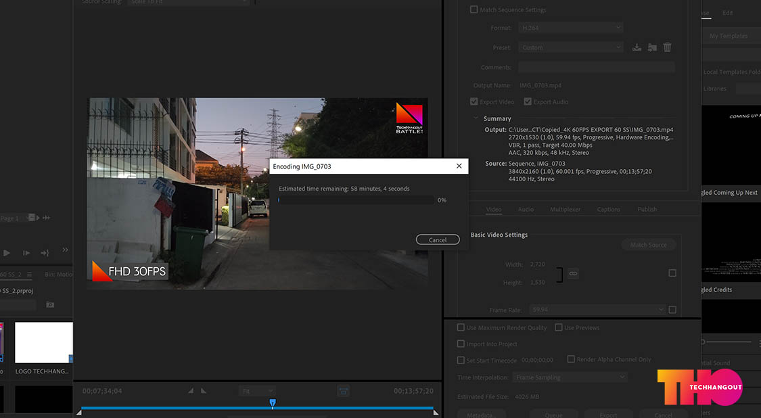The width and height of the screenshot is (761, 418).
Task: Click the encoding progress bar
Action: pyautogui.click(x=356, y=200)
